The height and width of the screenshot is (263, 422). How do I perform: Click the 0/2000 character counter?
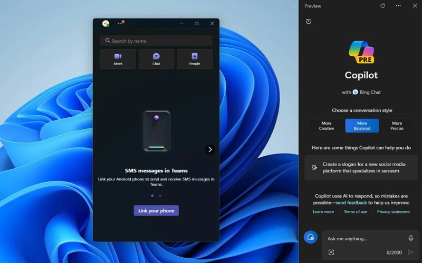tap(394, 252)
